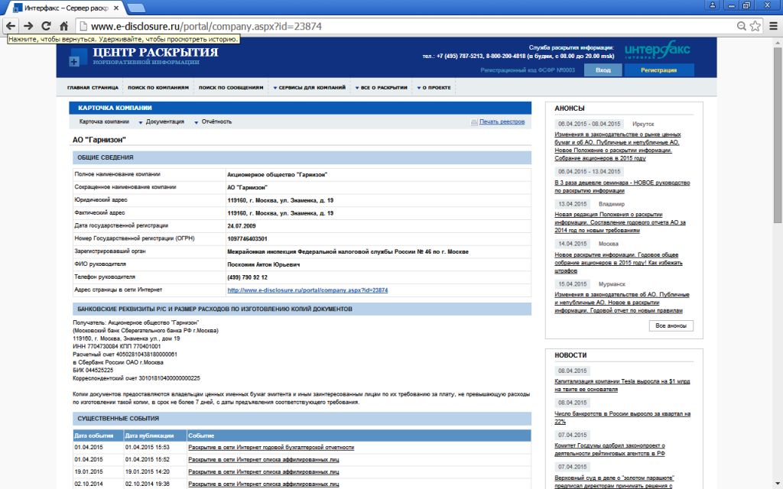
Task: Open the company page URL link in table
Action: [307, 290]
